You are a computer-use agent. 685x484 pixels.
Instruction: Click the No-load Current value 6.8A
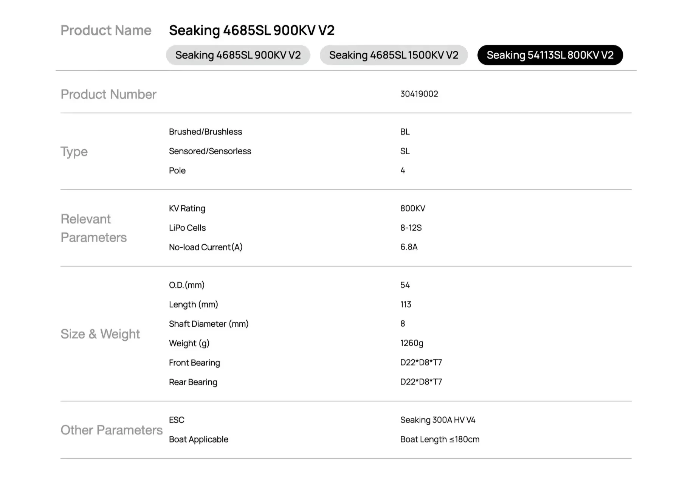coord(409,247)
